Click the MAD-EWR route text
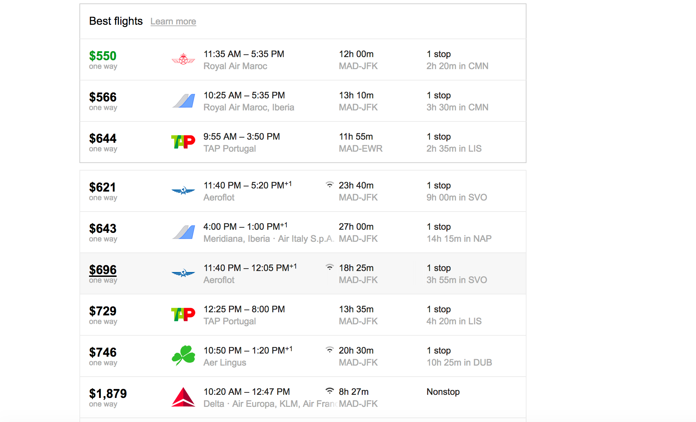The height and width of the screenshot is (422, 696). [x=360, y=149]
